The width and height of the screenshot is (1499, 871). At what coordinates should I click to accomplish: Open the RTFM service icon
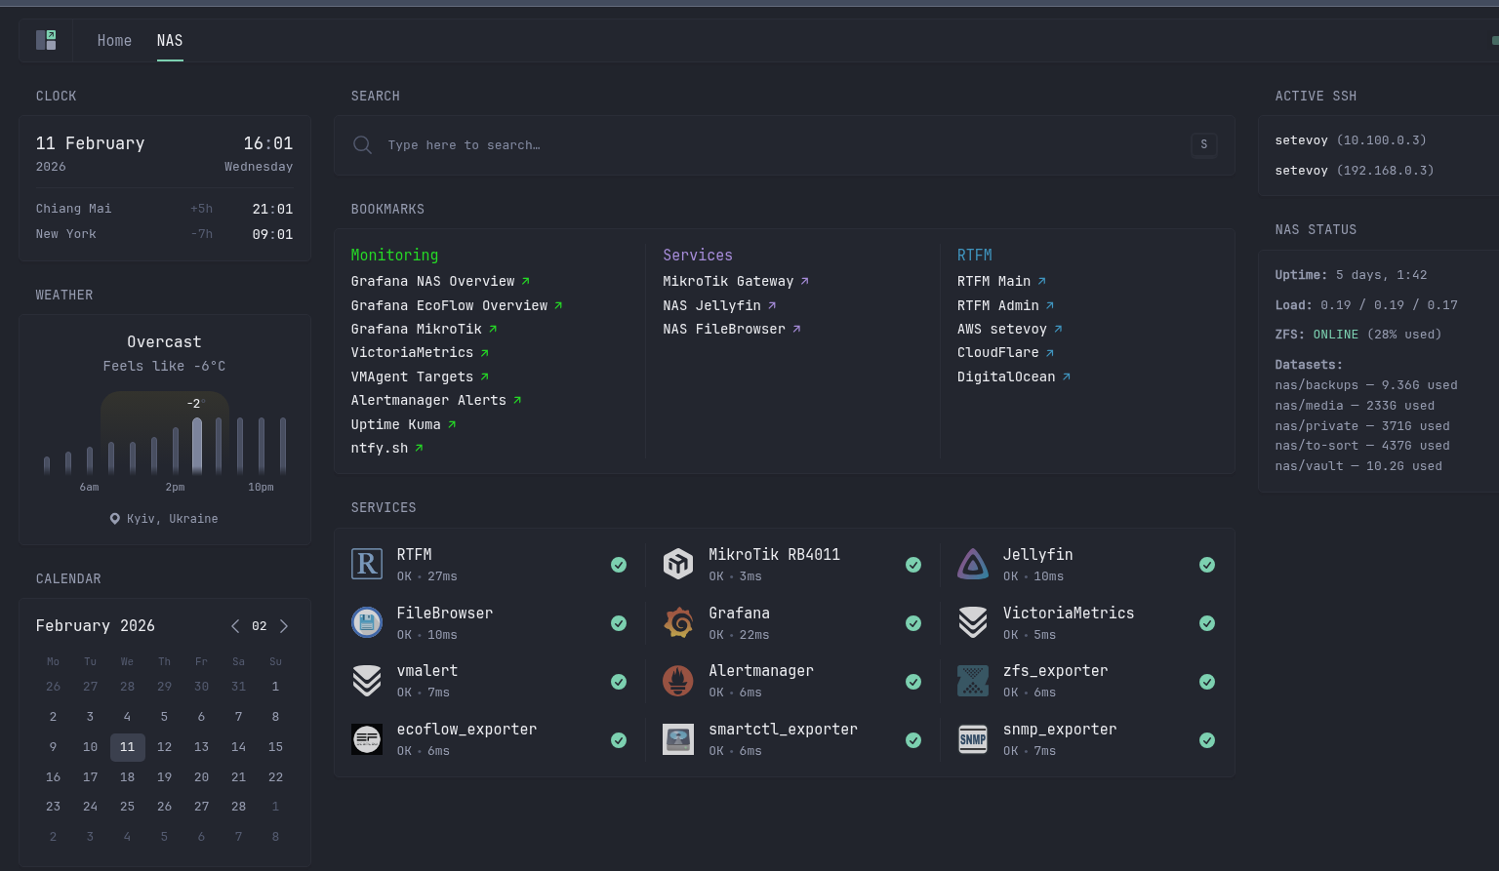pyautogui.click(x=367, y=564)
